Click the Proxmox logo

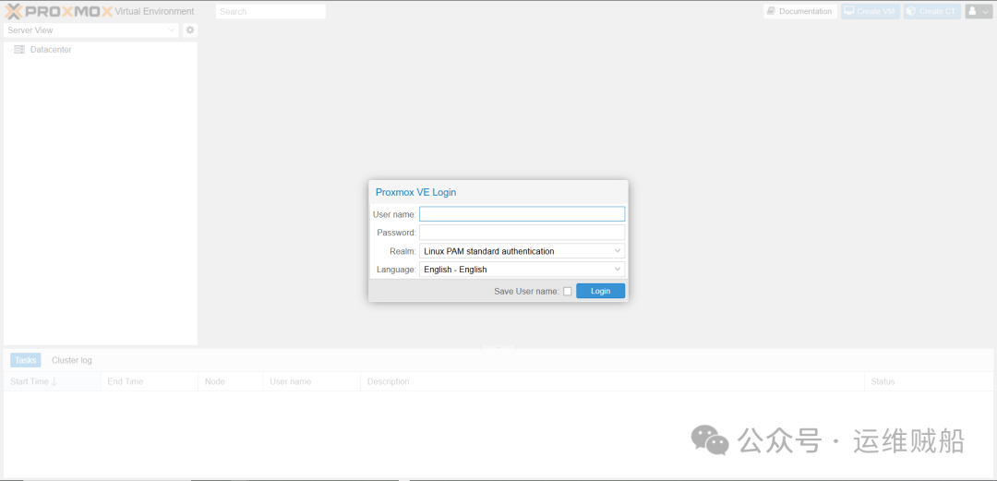click(58, 11)
